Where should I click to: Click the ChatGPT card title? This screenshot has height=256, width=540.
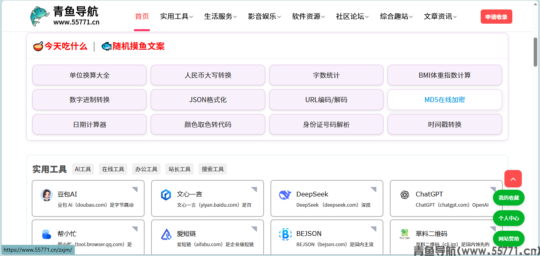click(x=429, y=194)
